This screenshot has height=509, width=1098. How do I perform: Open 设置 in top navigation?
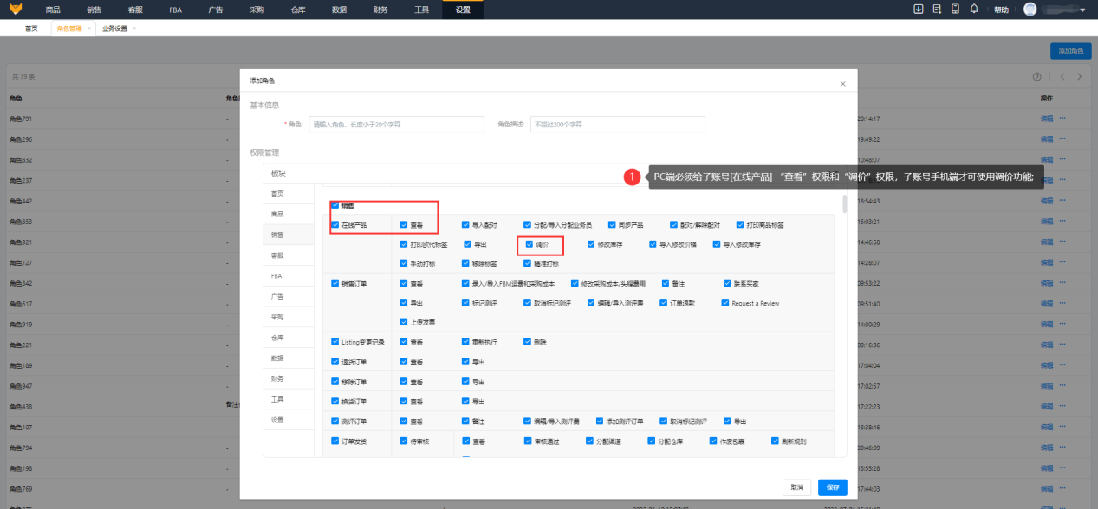[x=463, y=10]
